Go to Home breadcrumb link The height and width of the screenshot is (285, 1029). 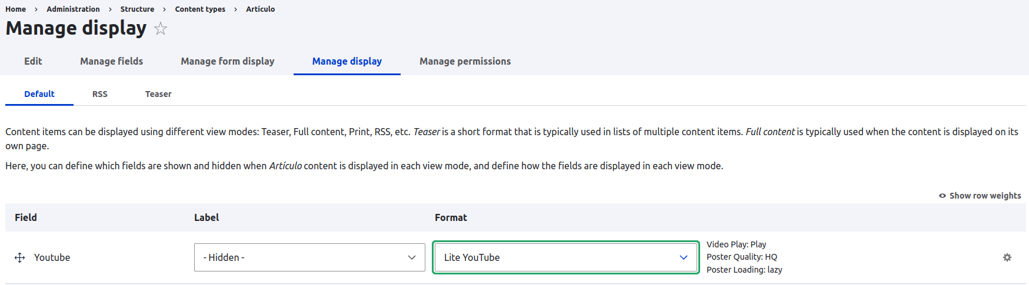[16, 9]
